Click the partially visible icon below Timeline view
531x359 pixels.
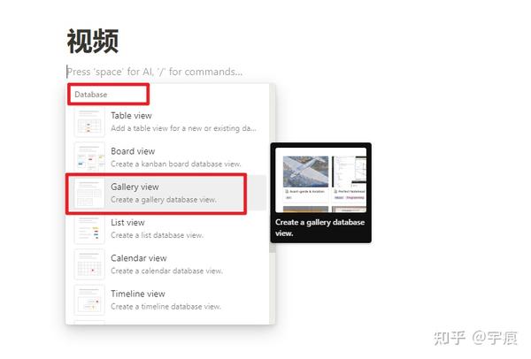pyautogui.click(x=89, y=322)
